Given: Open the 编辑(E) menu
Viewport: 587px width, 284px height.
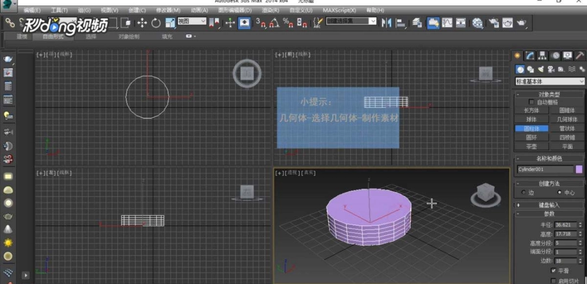Looking at the screenshot, I should [32, 10].
